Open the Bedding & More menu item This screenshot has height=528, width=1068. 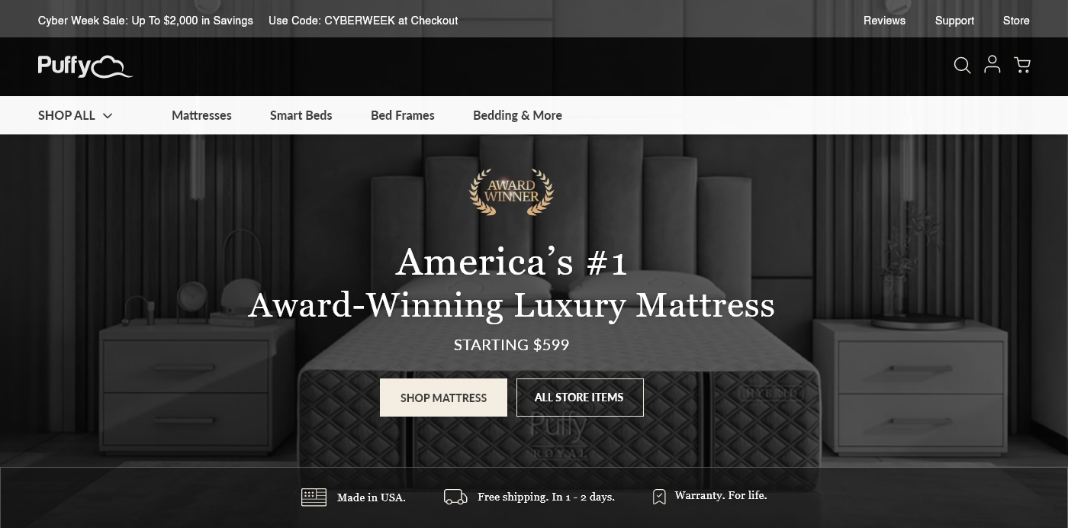[x=517, y=115]
